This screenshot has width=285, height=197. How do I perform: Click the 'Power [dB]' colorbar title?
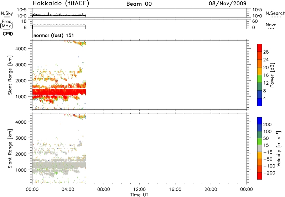(272, 75)
